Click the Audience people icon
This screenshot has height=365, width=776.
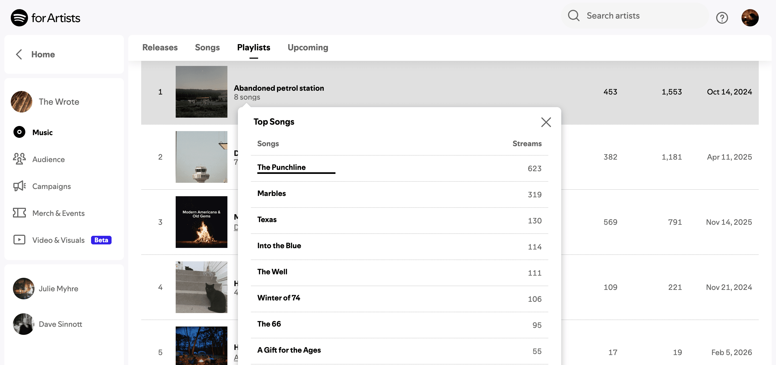click(x=19, y=159)
